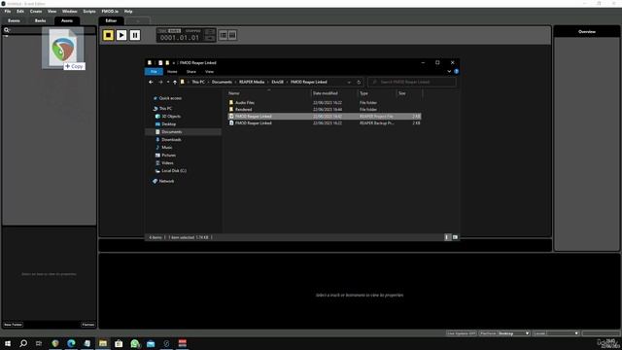Click the Pause button in FMOD transport

135,35
